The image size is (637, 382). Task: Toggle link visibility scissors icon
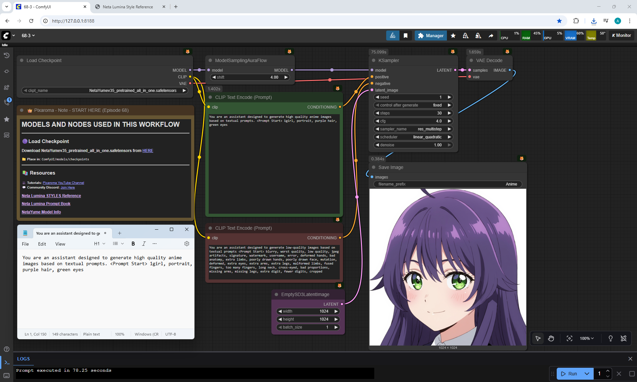click(623, 338)
